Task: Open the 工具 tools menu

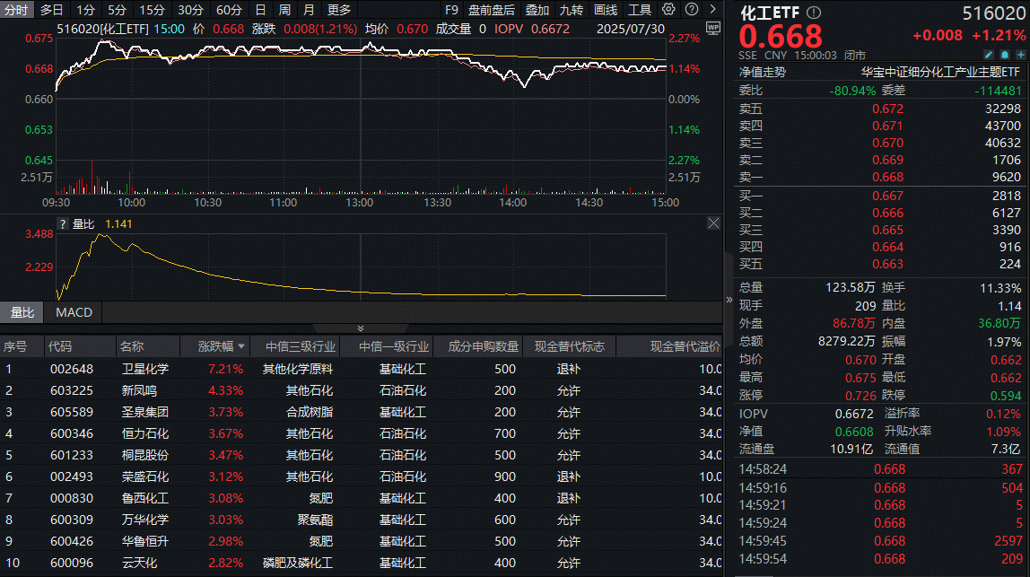Action: click(x=639, y=10)
